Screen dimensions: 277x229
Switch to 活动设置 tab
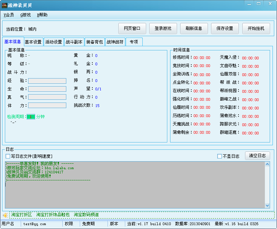tap(54, 42)
